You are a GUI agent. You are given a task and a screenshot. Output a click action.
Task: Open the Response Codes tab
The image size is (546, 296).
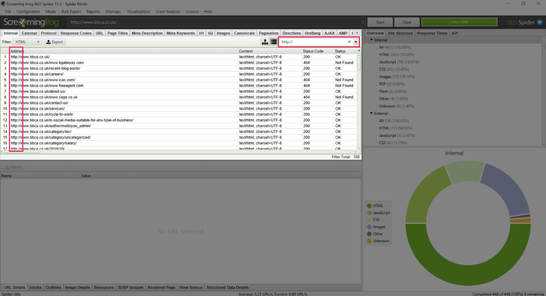[76, 33]
